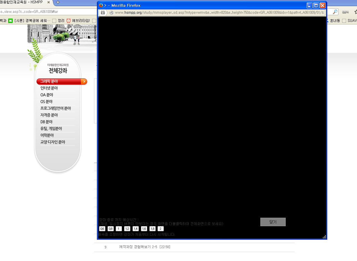Screen dimensions: 357x261
Task: Set playback speed to 2
Action: click(x=161, y=229)
